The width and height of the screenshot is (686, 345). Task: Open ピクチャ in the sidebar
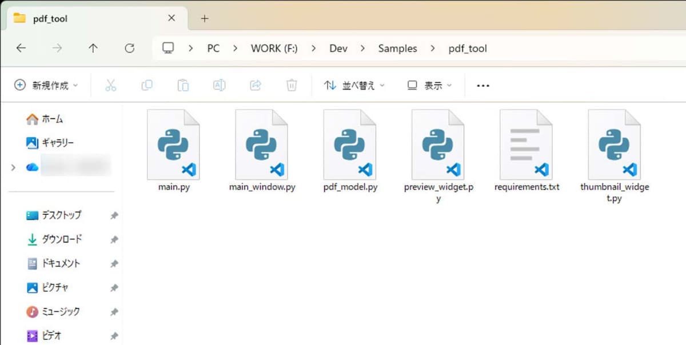48,287
